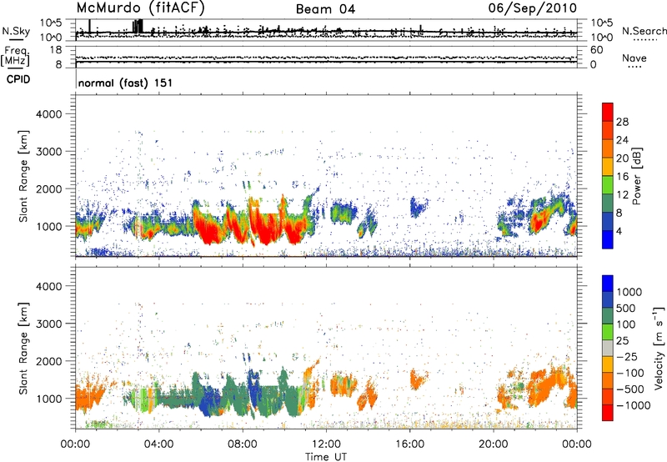Click the date 06/Sep/2010

pyautogui.click(x=532, y=8)
